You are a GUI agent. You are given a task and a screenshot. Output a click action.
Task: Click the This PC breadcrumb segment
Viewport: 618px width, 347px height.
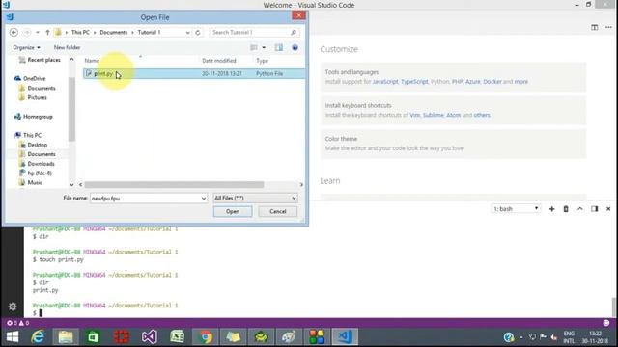click(80, 32)
